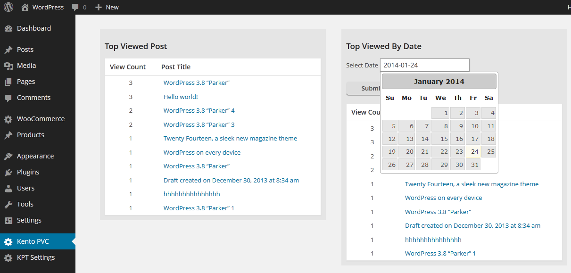Select day 31 in the calendar
The height and width of the screenshot is (273, 571).
[x=473, y=165]
